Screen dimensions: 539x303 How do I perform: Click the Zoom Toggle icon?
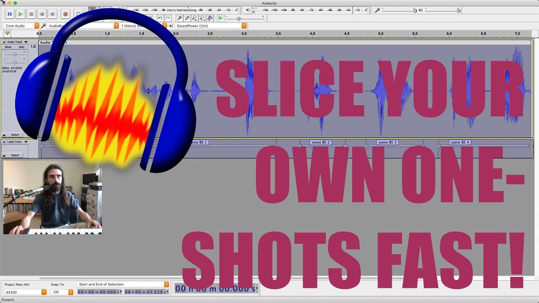tap(210, 18)
